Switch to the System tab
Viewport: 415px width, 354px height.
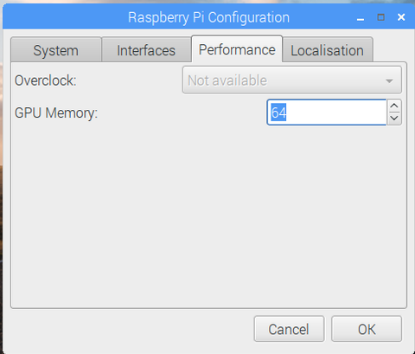click(x=56, y=50)
